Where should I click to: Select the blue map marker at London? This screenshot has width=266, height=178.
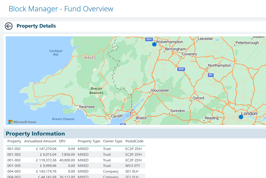pyautogui.click(x=241, y=117)
